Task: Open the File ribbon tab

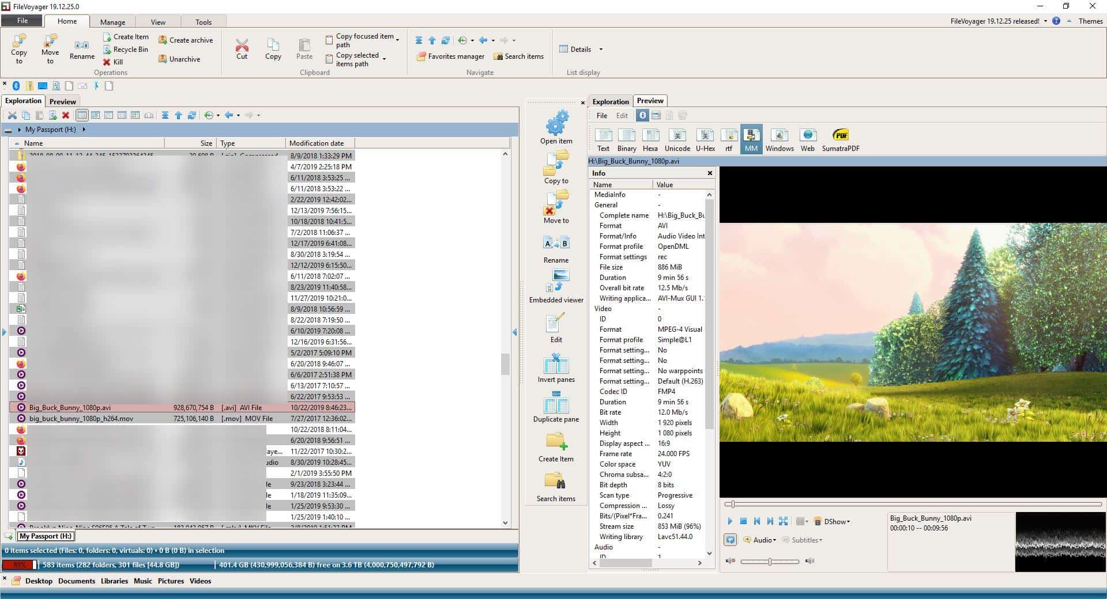Action: [x=22, y=21]
